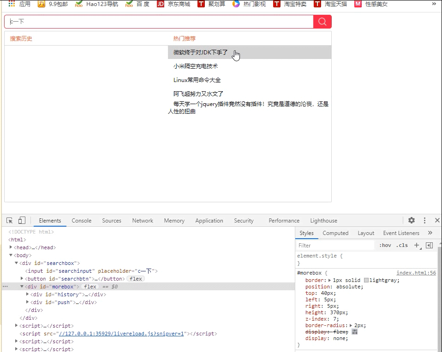Click the 微软终于对JDK下手了 suggestion
Image resolution: width=442 pixels, height=352 pixels.
201,52
